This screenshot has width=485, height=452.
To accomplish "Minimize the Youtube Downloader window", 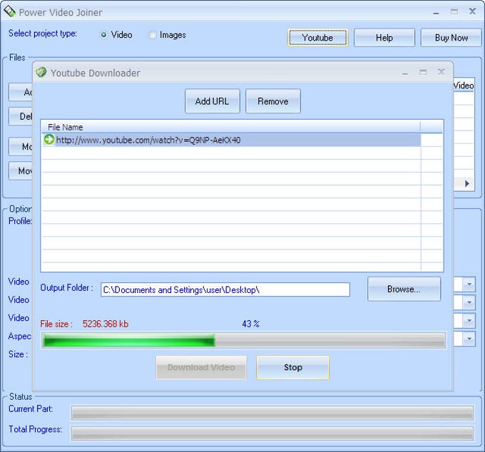I will (x=405, y=73).
